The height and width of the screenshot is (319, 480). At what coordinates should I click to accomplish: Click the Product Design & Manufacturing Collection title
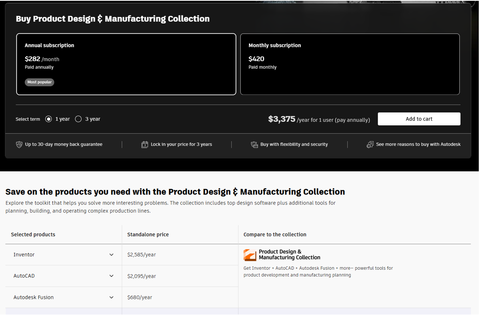point(289,254)
